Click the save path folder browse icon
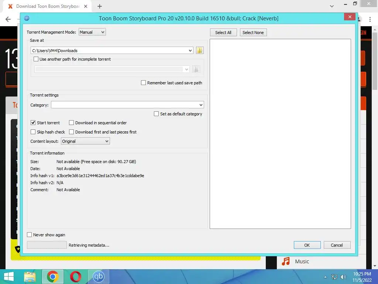Screen dimensions: 378x284 coord(200,50)
